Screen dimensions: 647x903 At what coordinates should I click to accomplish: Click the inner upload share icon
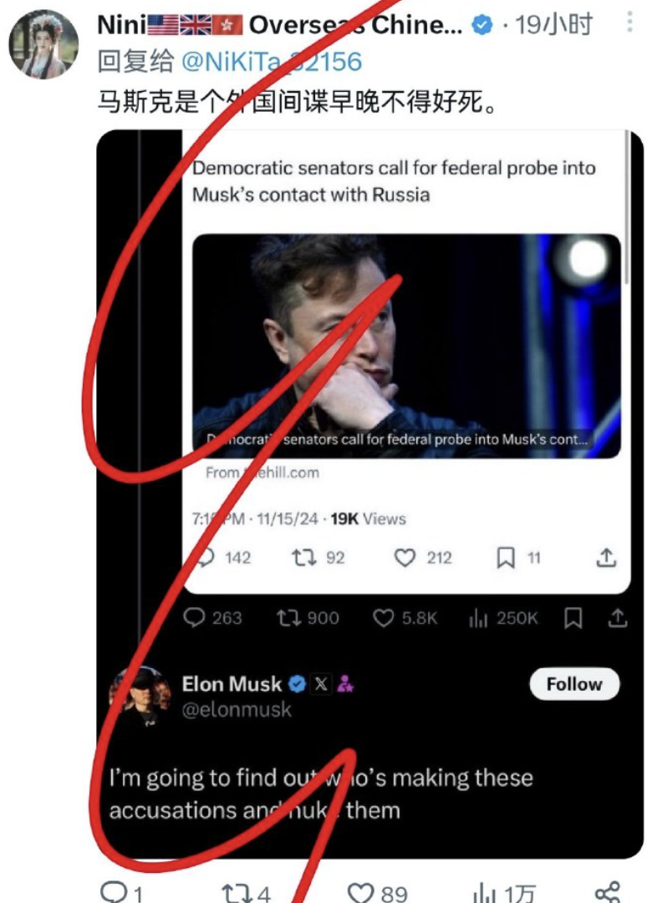pyautogui.click(x=608, y=558)
